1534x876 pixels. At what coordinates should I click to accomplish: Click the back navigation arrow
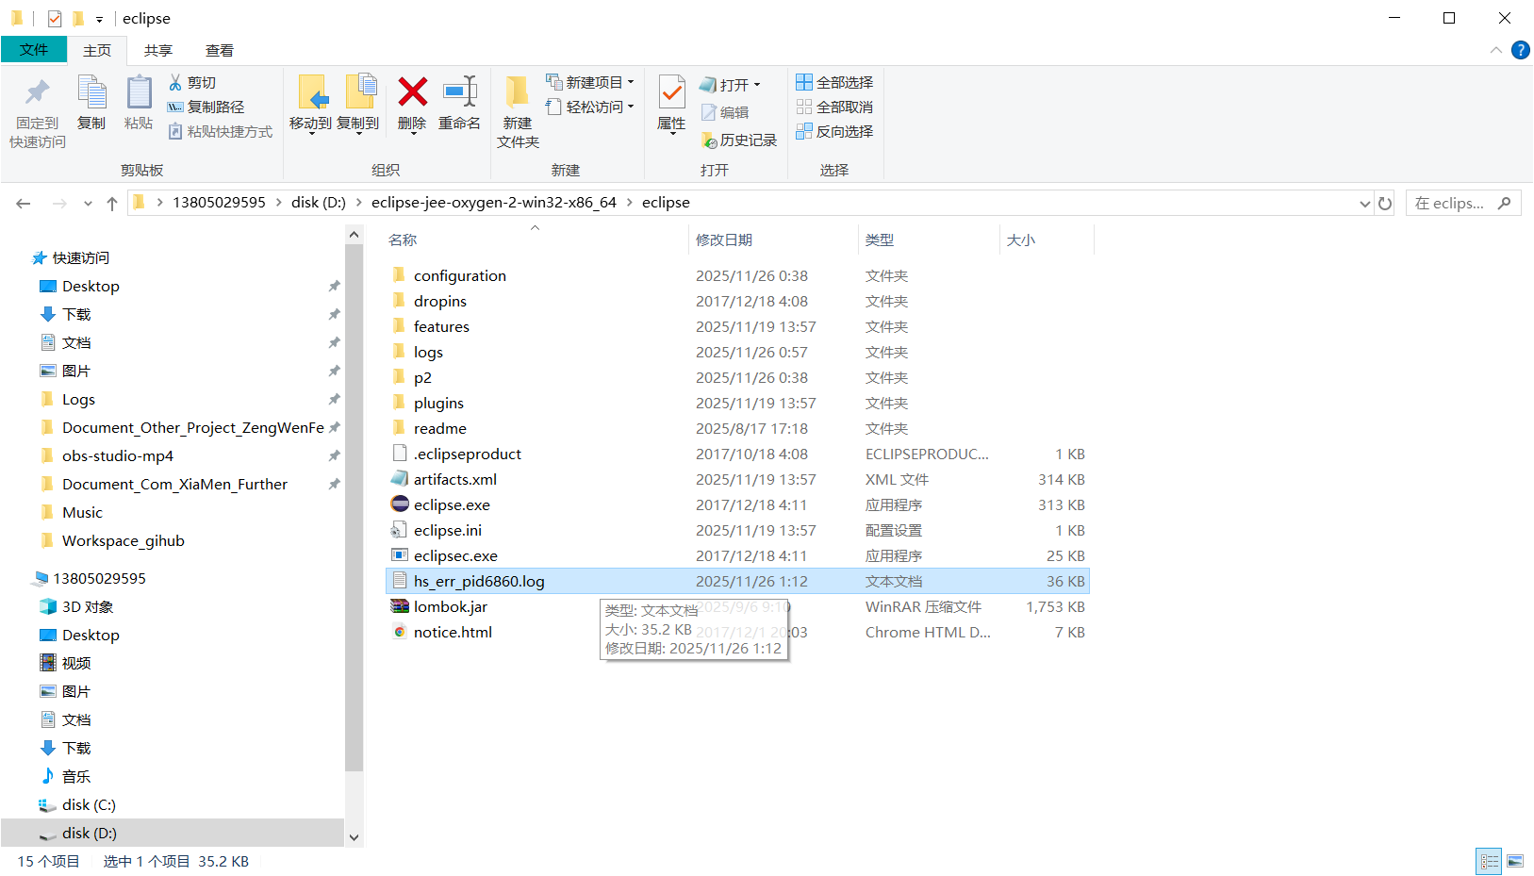[x=24, y=203]
